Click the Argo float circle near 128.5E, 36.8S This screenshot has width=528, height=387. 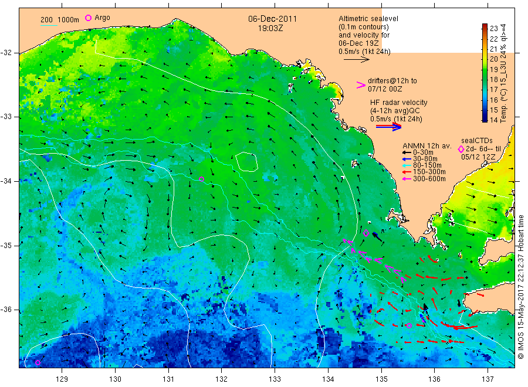point(38,362)
